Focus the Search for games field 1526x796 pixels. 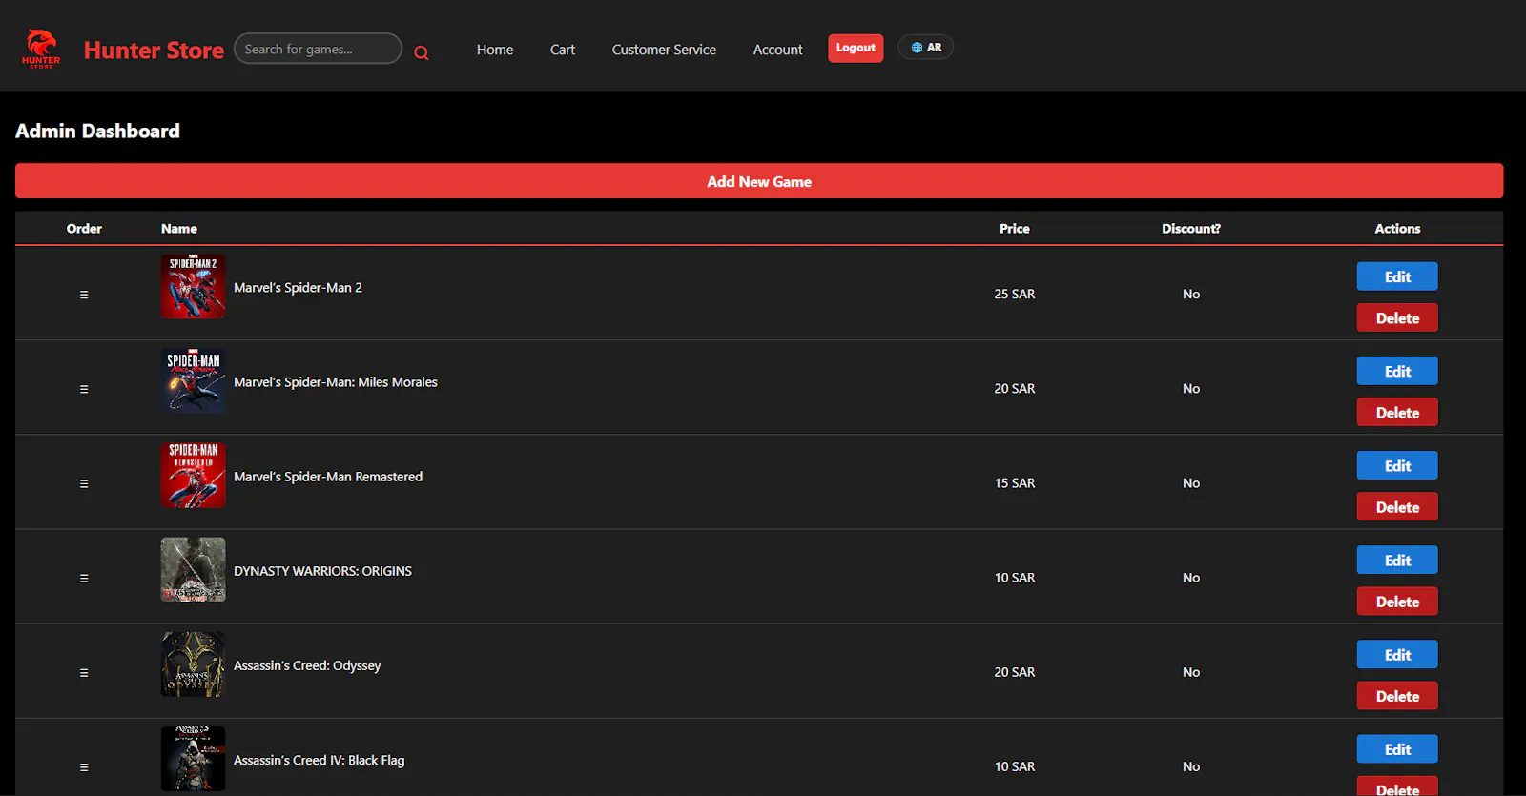[318, 49]
